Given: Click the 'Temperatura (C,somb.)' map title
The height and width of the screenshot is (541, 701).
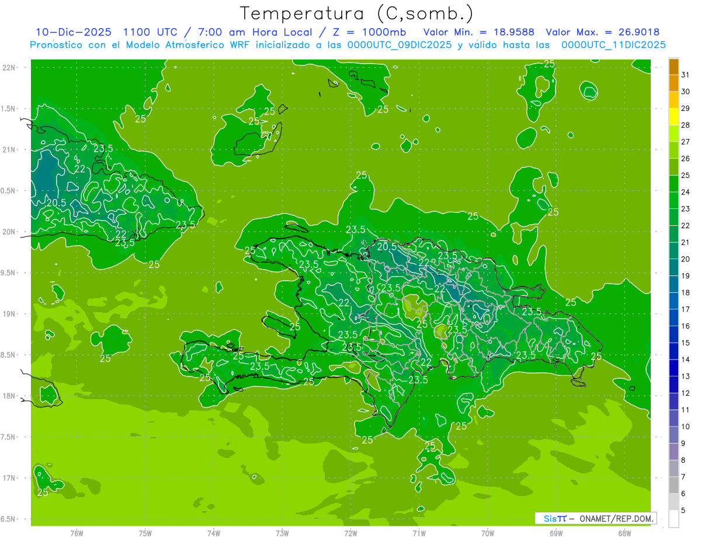Looking at the screenshot, I should tap(356, 13).
